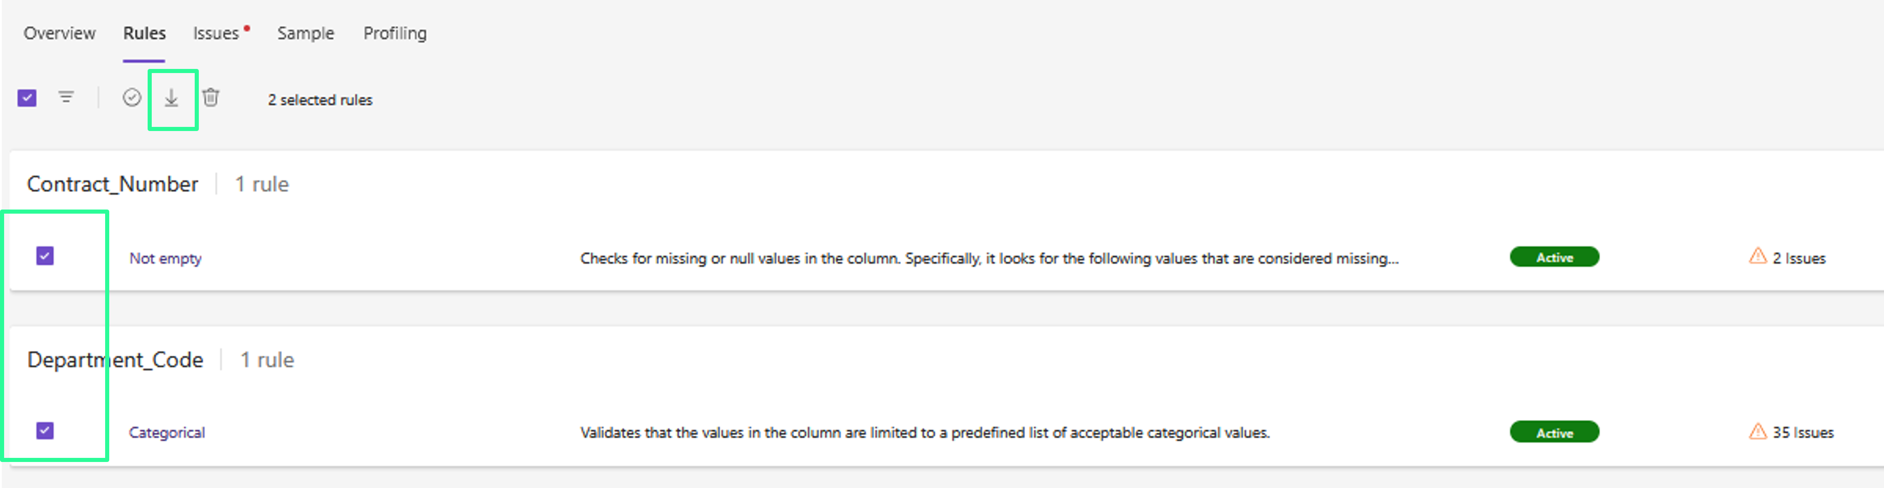Click the validate selected rules checkmark icon
This screenshot has width=1884, height=488.
[132, 97]
